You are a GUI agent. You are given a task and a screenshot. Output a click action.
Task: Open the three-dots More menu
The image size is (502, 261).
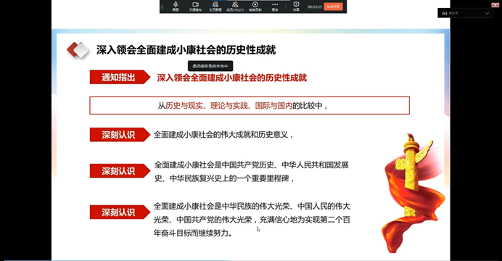[275, 7]
